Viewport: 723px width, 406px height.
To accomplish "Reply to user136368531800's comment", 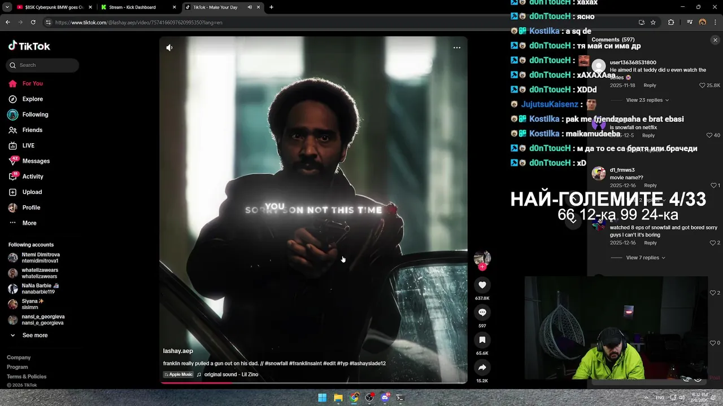I will [x=650, y=85].
